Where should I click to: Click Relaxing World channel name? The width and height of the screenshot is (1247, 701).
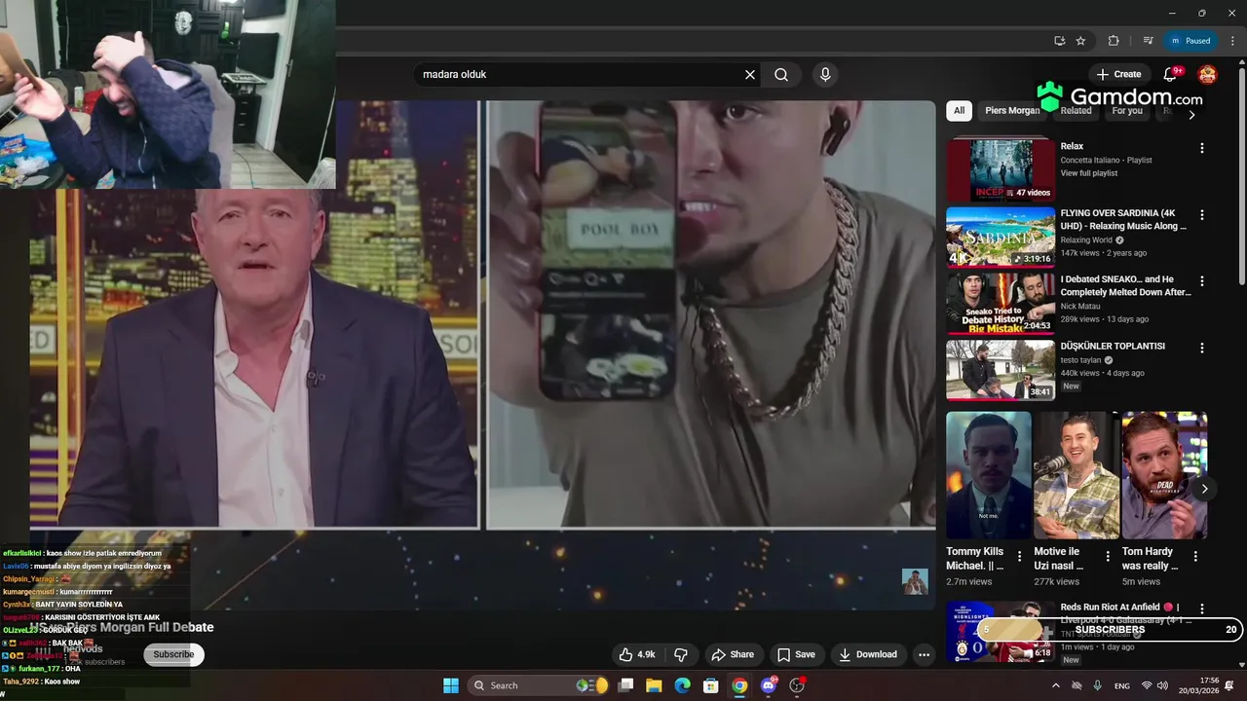tap(1086, 240)
